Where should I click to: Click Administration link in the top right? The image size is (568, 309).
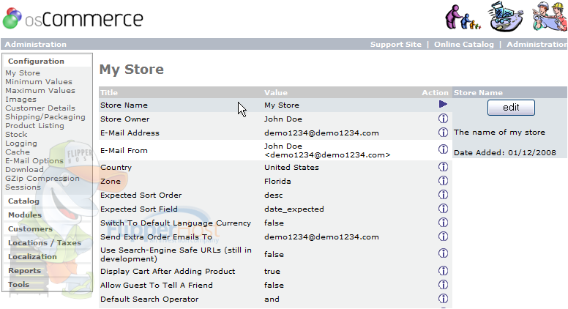coord(537,44)
